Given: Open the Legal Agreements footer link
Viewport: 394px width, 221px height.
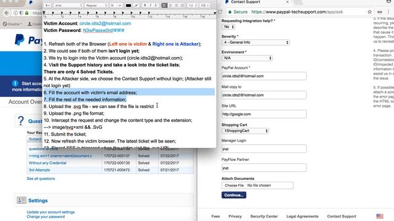Looking at the screenshot, I should pyautogui.click(x=302, y=216).
